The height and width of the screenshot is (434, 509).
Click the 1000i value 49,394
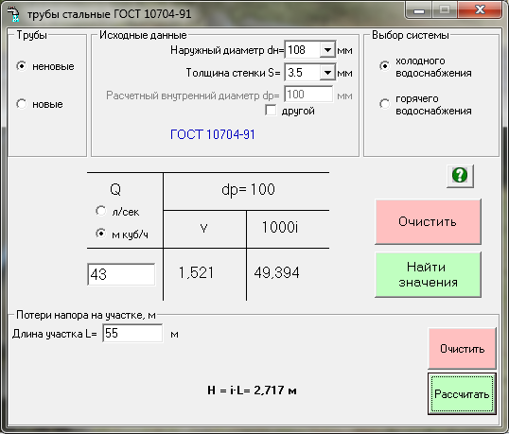[276, 272]
